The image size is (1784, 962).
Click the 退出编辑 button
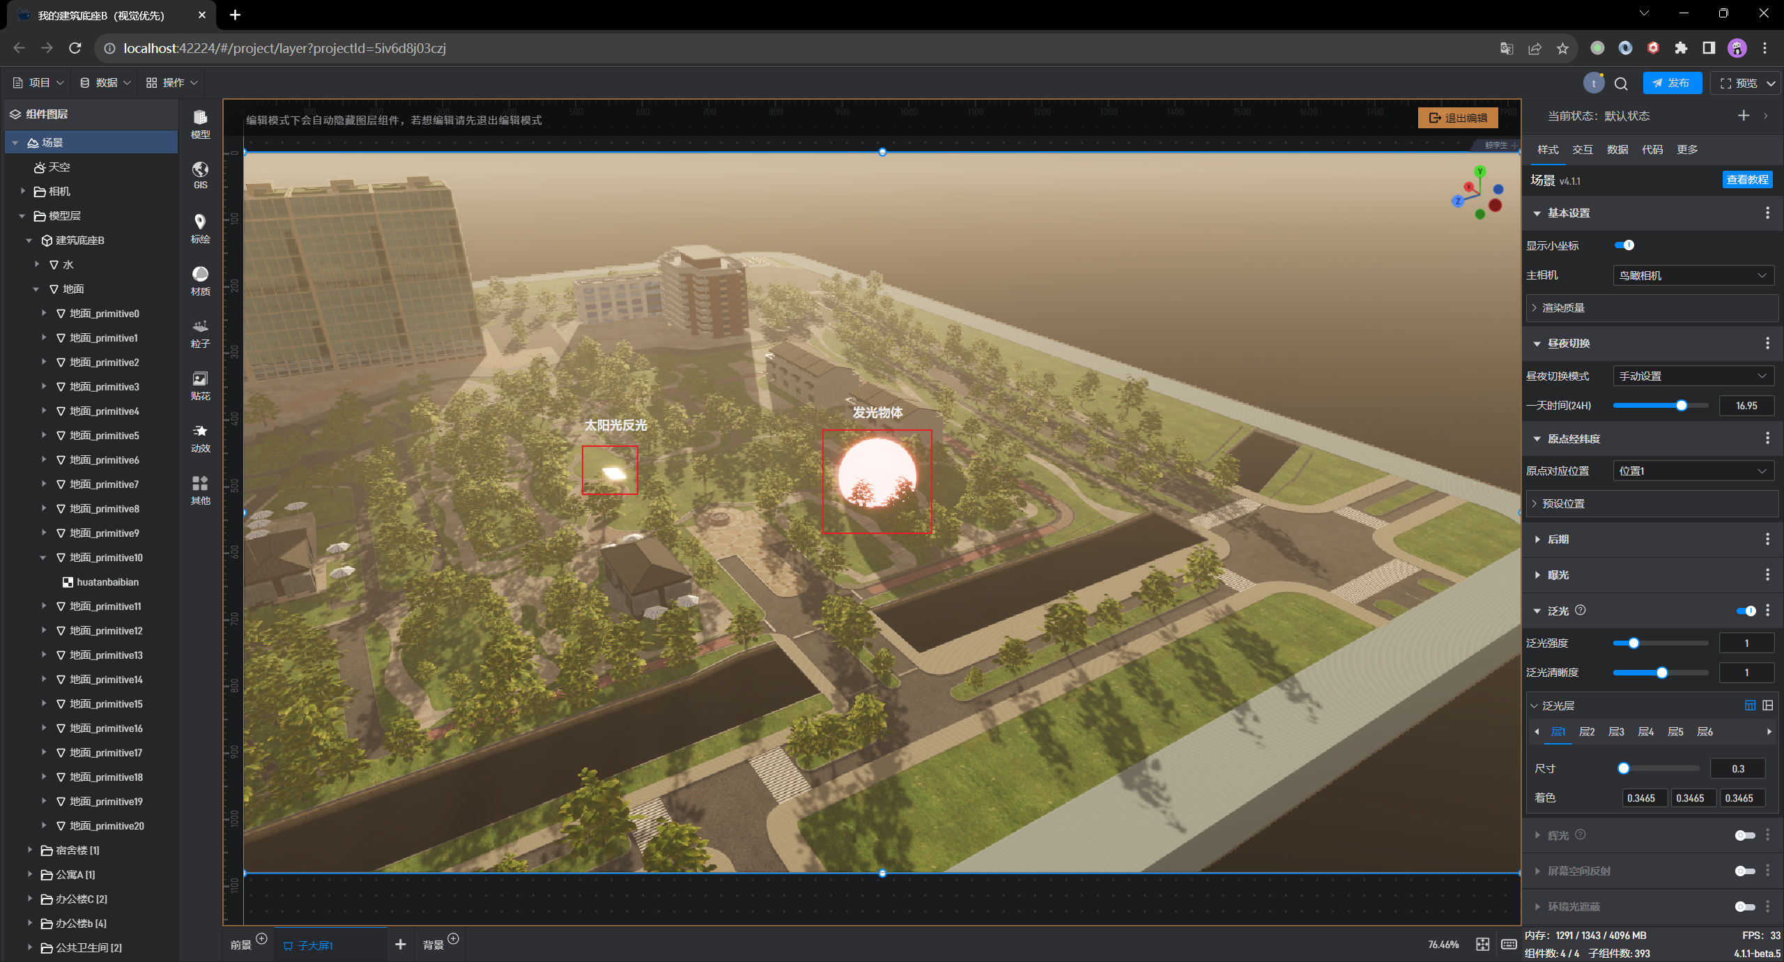[1458, 118]
